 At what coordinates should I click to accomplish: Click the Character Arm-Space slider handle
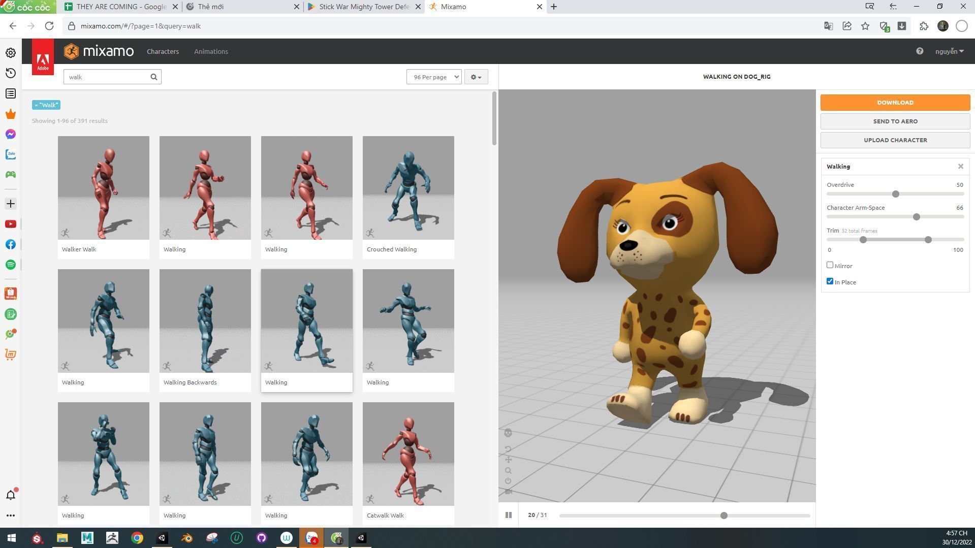(917, 217)
